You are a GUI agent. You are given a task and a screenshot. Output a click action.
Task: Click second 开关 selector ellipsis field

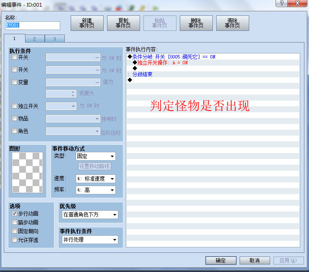[73, 70]
